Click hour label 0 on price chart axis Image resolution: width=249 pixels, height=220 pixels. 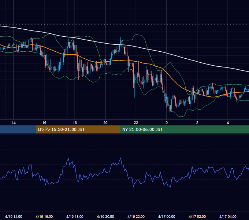click(x=167, y=123)
